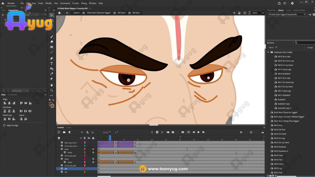
Task: Delete layer using the timeline trash icon
Action: (x=69, y=132)
